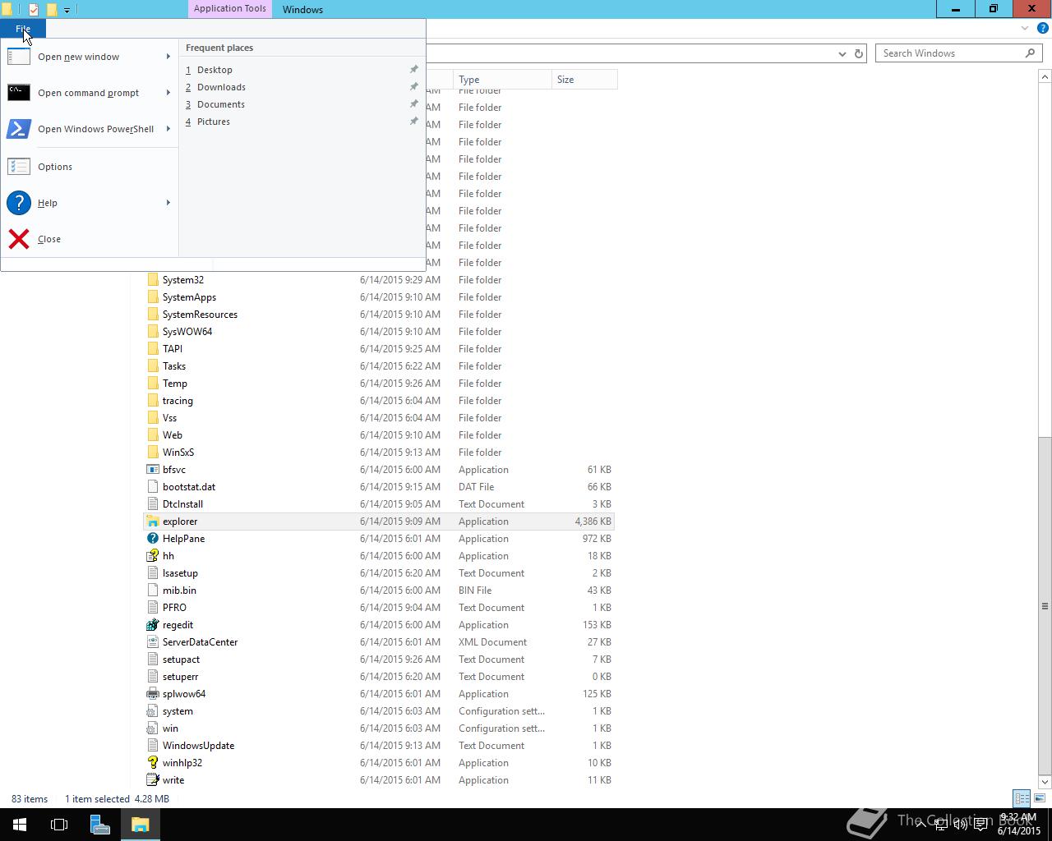Click the vertical scrollbar down arrow
The image size is (1052, 841).
[1045, 782]
